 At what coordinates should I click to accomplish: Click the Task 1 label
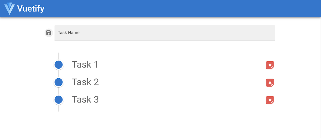pyautogui.click(x=85, y=65)
